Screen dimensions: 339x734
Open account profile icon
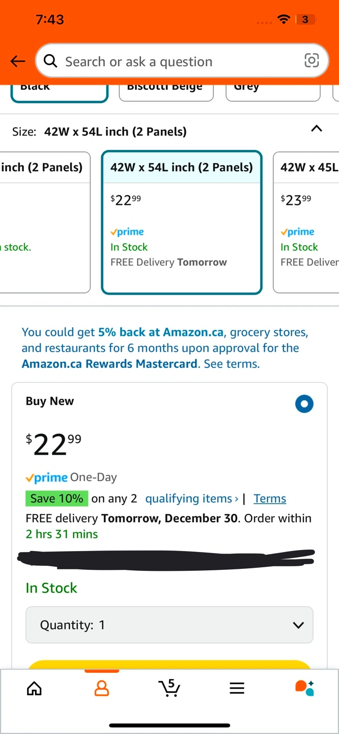click(x=102, y=689)
